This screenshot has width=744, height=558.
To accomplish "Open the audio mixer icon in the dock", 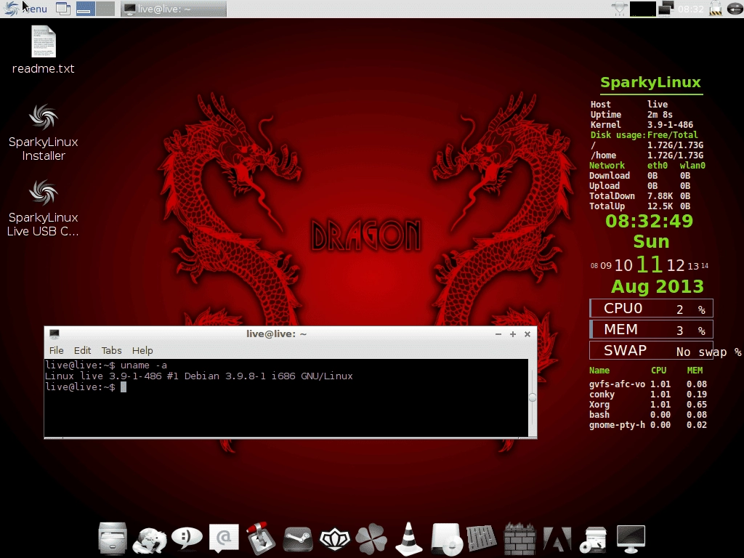I will tap(482, 538).
